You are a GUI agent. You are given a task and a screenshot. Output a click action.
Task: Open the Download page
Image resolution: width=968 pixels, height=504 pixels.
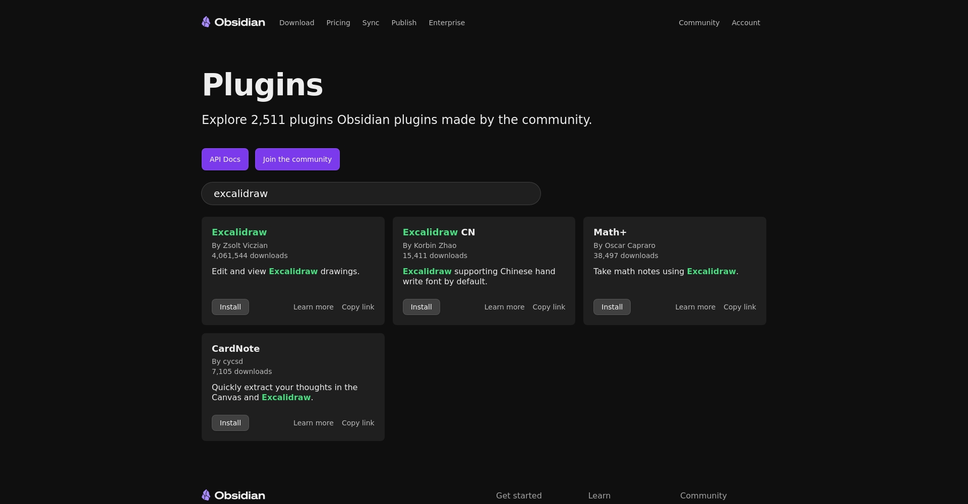[x=296, y=23]
